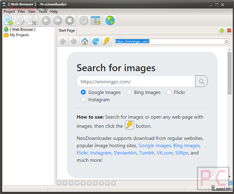234x194 pixels.
Task: Open the Instagram link in the paragraph
Action: click(x=101, y=153)
